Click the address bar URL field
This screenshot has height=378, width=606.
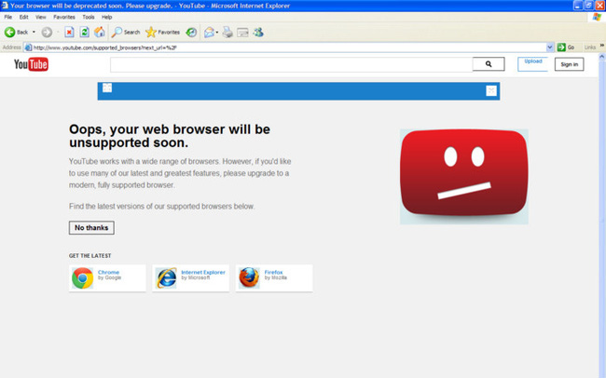pos(290,47)
